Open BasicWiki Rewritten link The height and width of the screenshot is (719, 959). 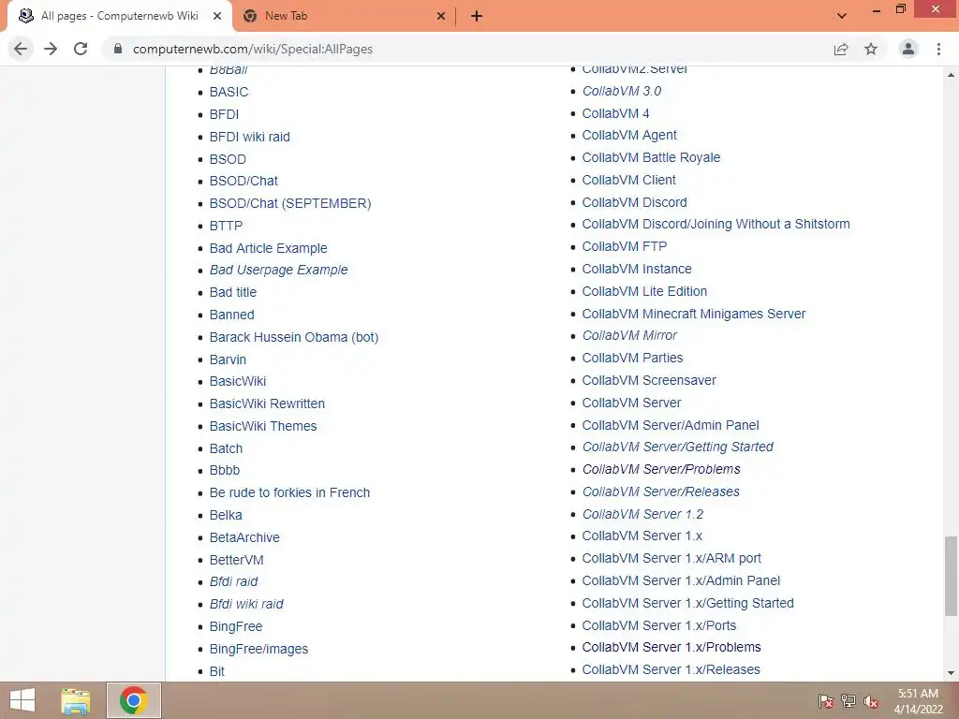[x=267, y=404]
